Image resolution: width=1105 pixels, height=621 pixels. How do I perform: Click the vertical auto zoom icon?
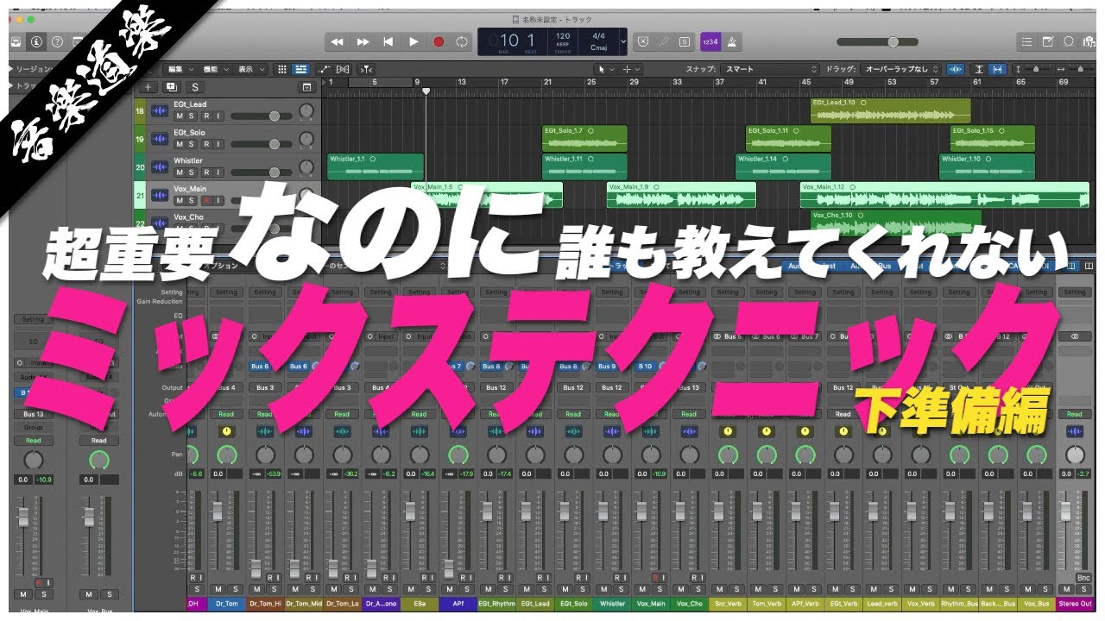(979, 69)
